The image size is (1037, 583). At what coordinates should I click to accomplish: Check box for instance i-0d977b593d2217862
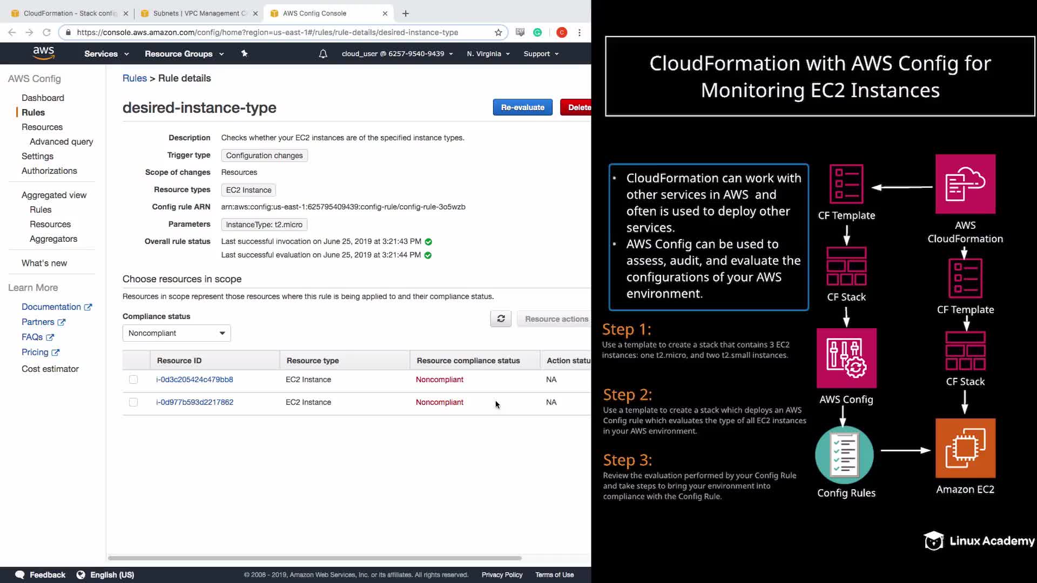tap(133, 402)
